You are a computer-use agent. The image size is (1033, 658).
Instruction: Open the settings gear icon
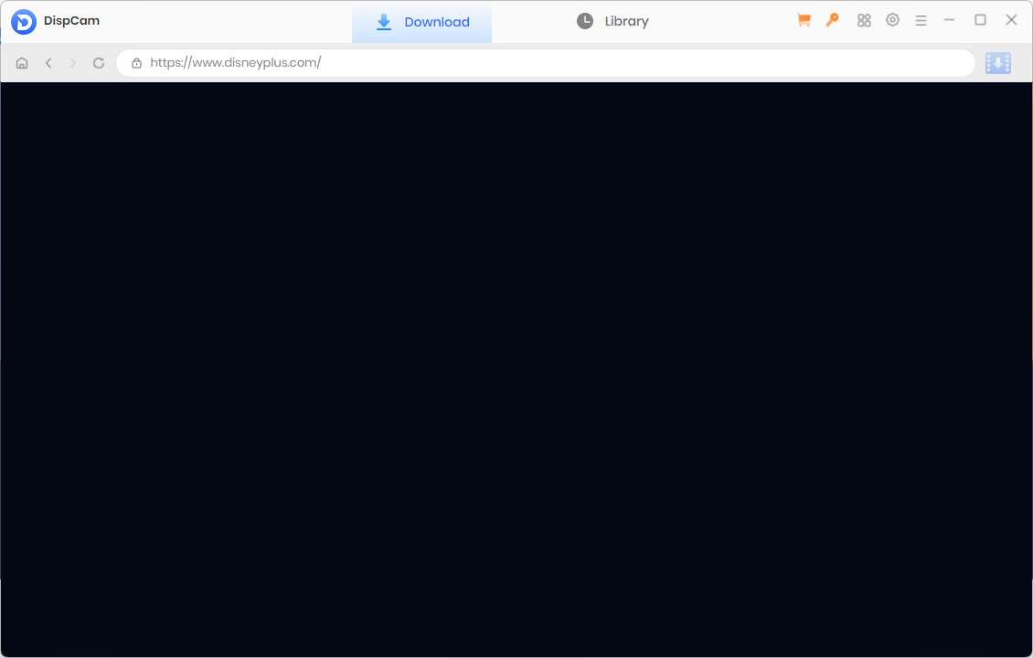click(892, 20)
